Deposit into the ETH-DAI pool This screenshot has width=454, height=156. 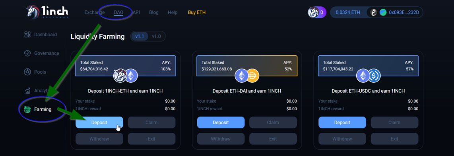click(221, 122)
